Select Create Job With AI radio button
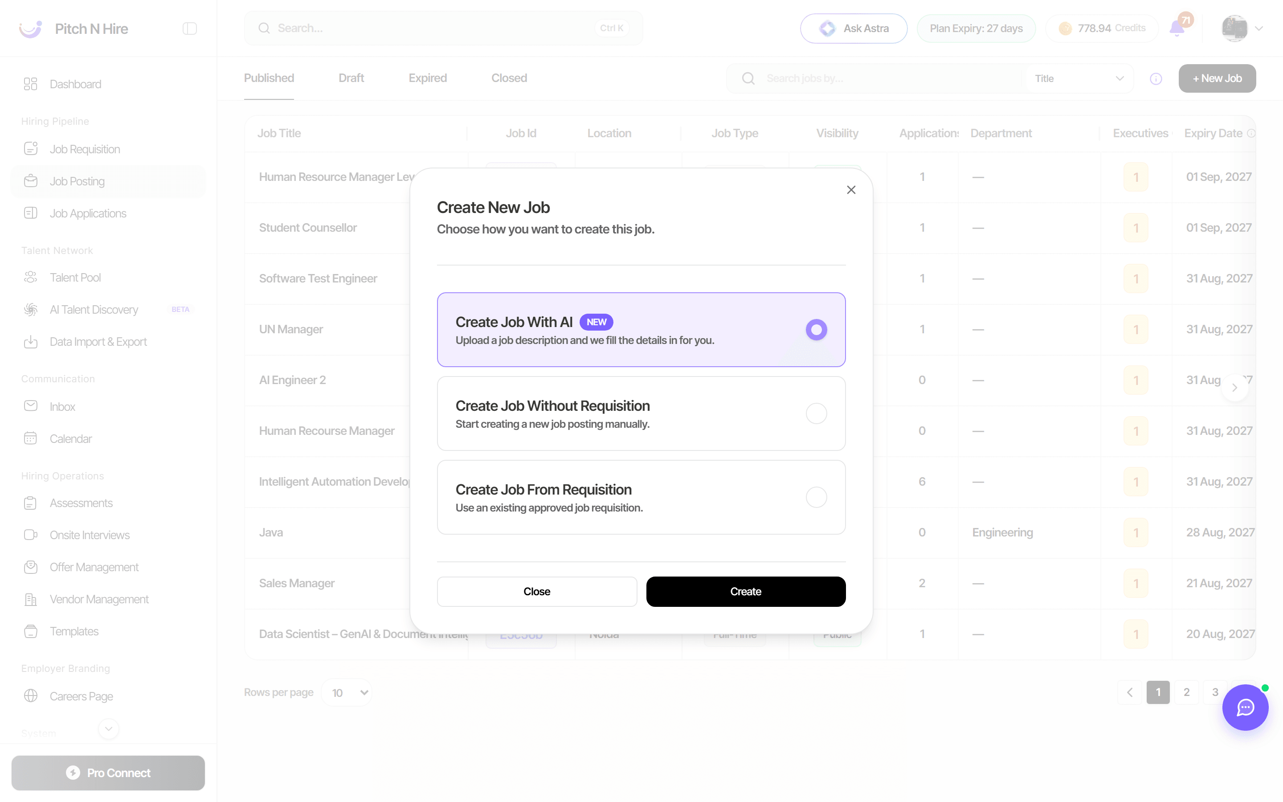This screenshot has height=802, width=1283. [816, 329]
